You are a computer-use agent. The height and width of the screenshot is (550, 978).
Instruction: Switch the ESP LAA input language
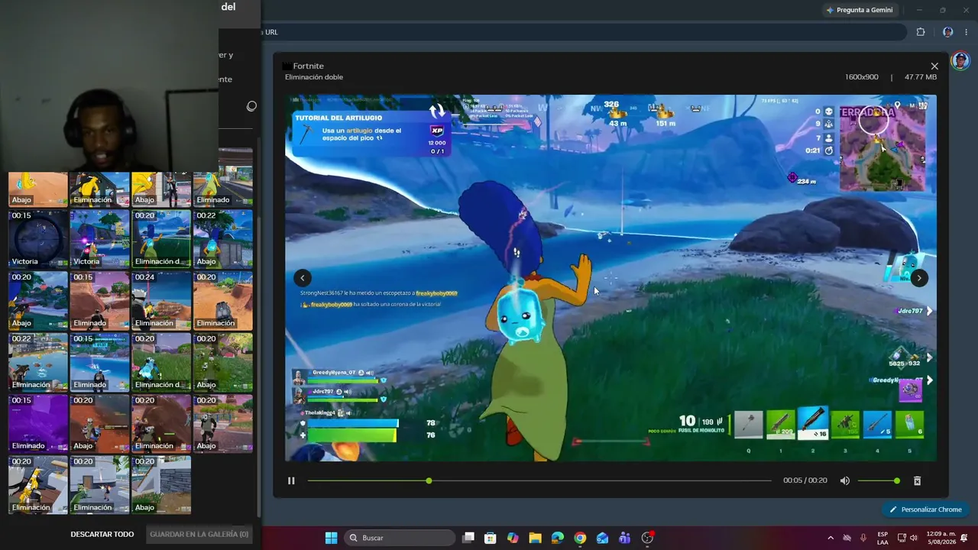882,538
